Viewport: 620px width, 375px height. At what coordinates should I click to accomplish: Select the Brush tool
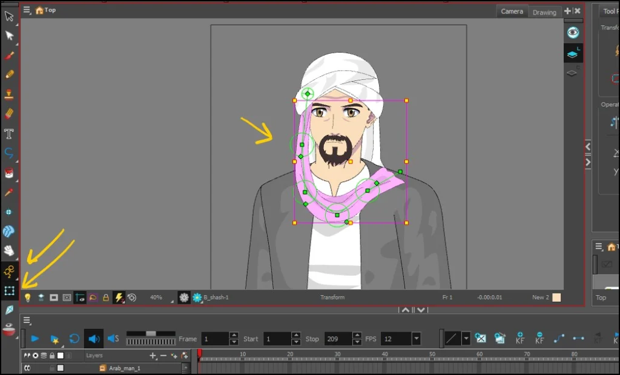click(x=9, y=56)
